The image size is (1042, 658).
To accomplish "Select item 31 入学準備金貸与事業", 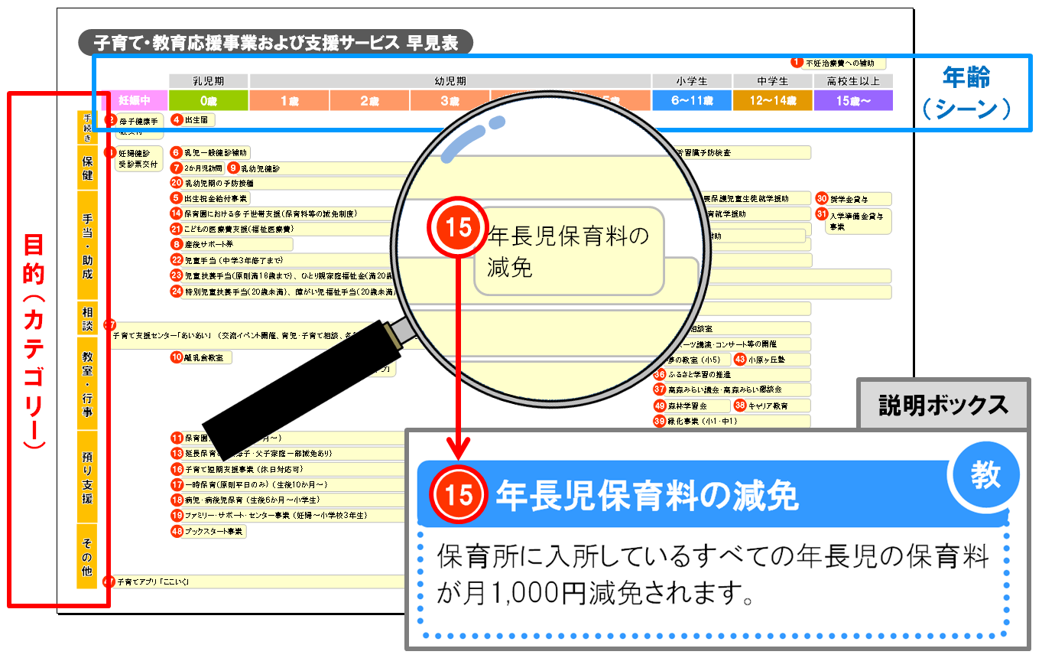I will (854, 220).
